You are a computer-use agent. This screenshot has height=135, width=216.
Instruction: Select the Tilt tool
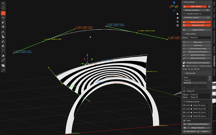[x=3, y=60]
